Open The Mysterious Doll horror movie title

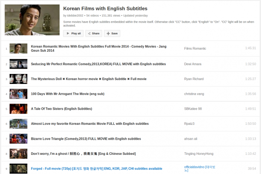point(89,79)
